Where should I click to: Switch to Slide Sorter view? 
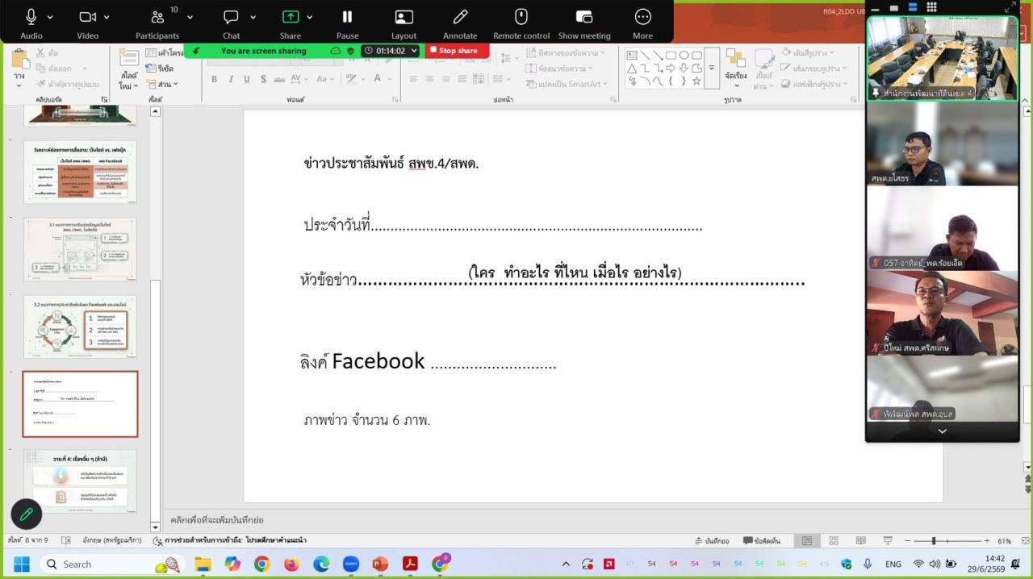pos(834,541)
